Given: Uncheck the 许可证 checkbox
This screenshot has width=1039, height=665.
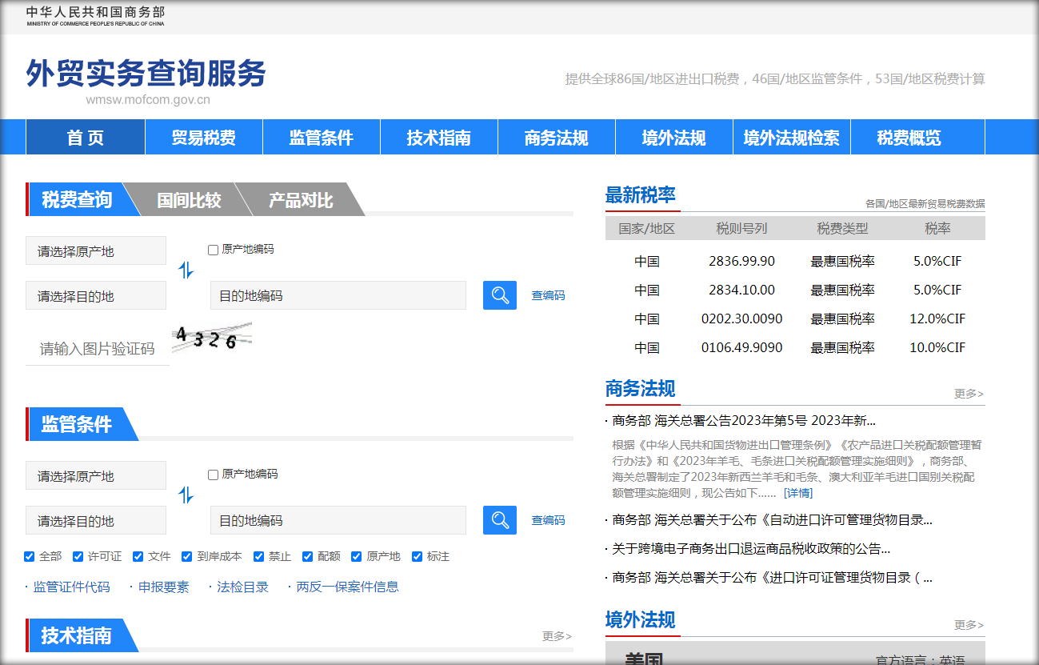Looking at the screenshot, I should [78, 556].
